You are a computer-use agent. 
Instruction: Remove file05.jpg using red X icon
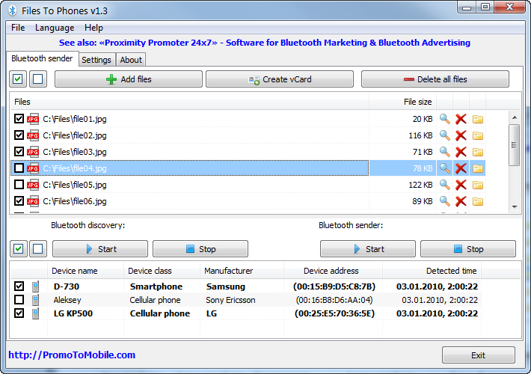pos(461,185)
